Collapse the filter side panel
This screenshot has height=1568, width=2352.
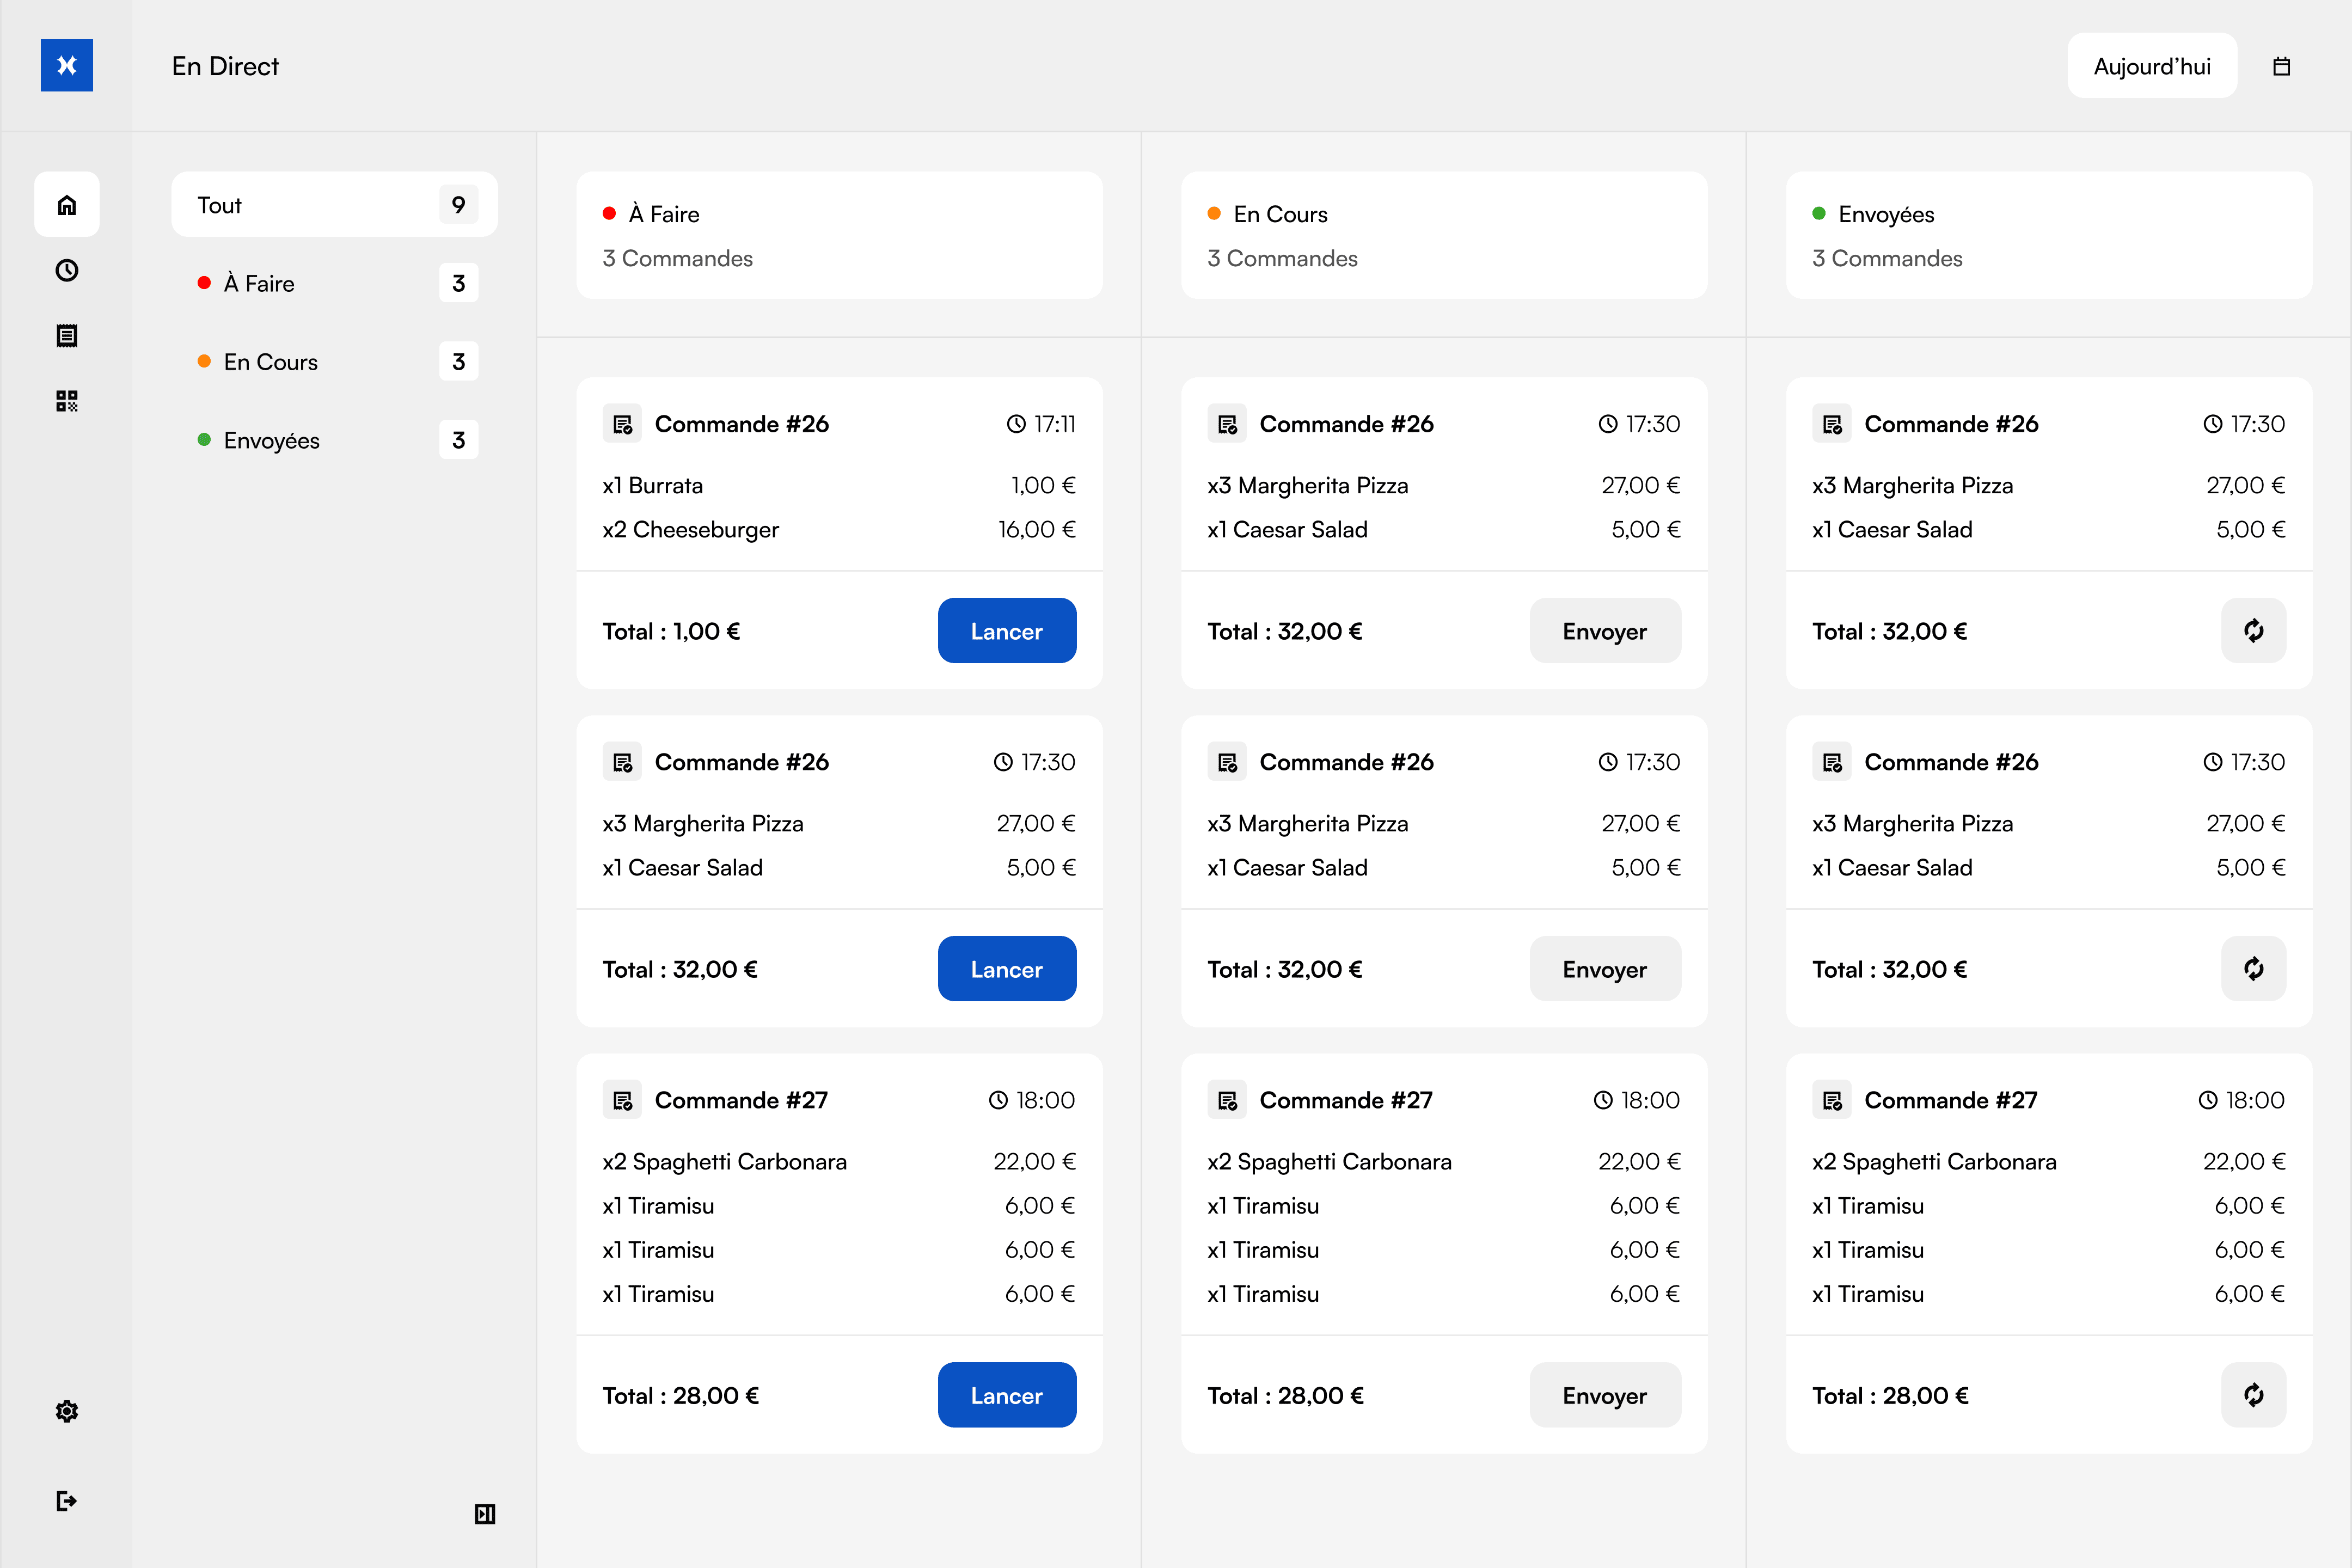(x=485, y=1513)
